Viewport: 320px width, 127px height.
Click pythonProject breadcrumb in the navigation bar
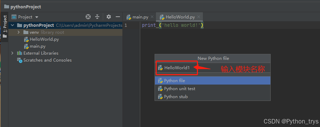pos(26,7)
